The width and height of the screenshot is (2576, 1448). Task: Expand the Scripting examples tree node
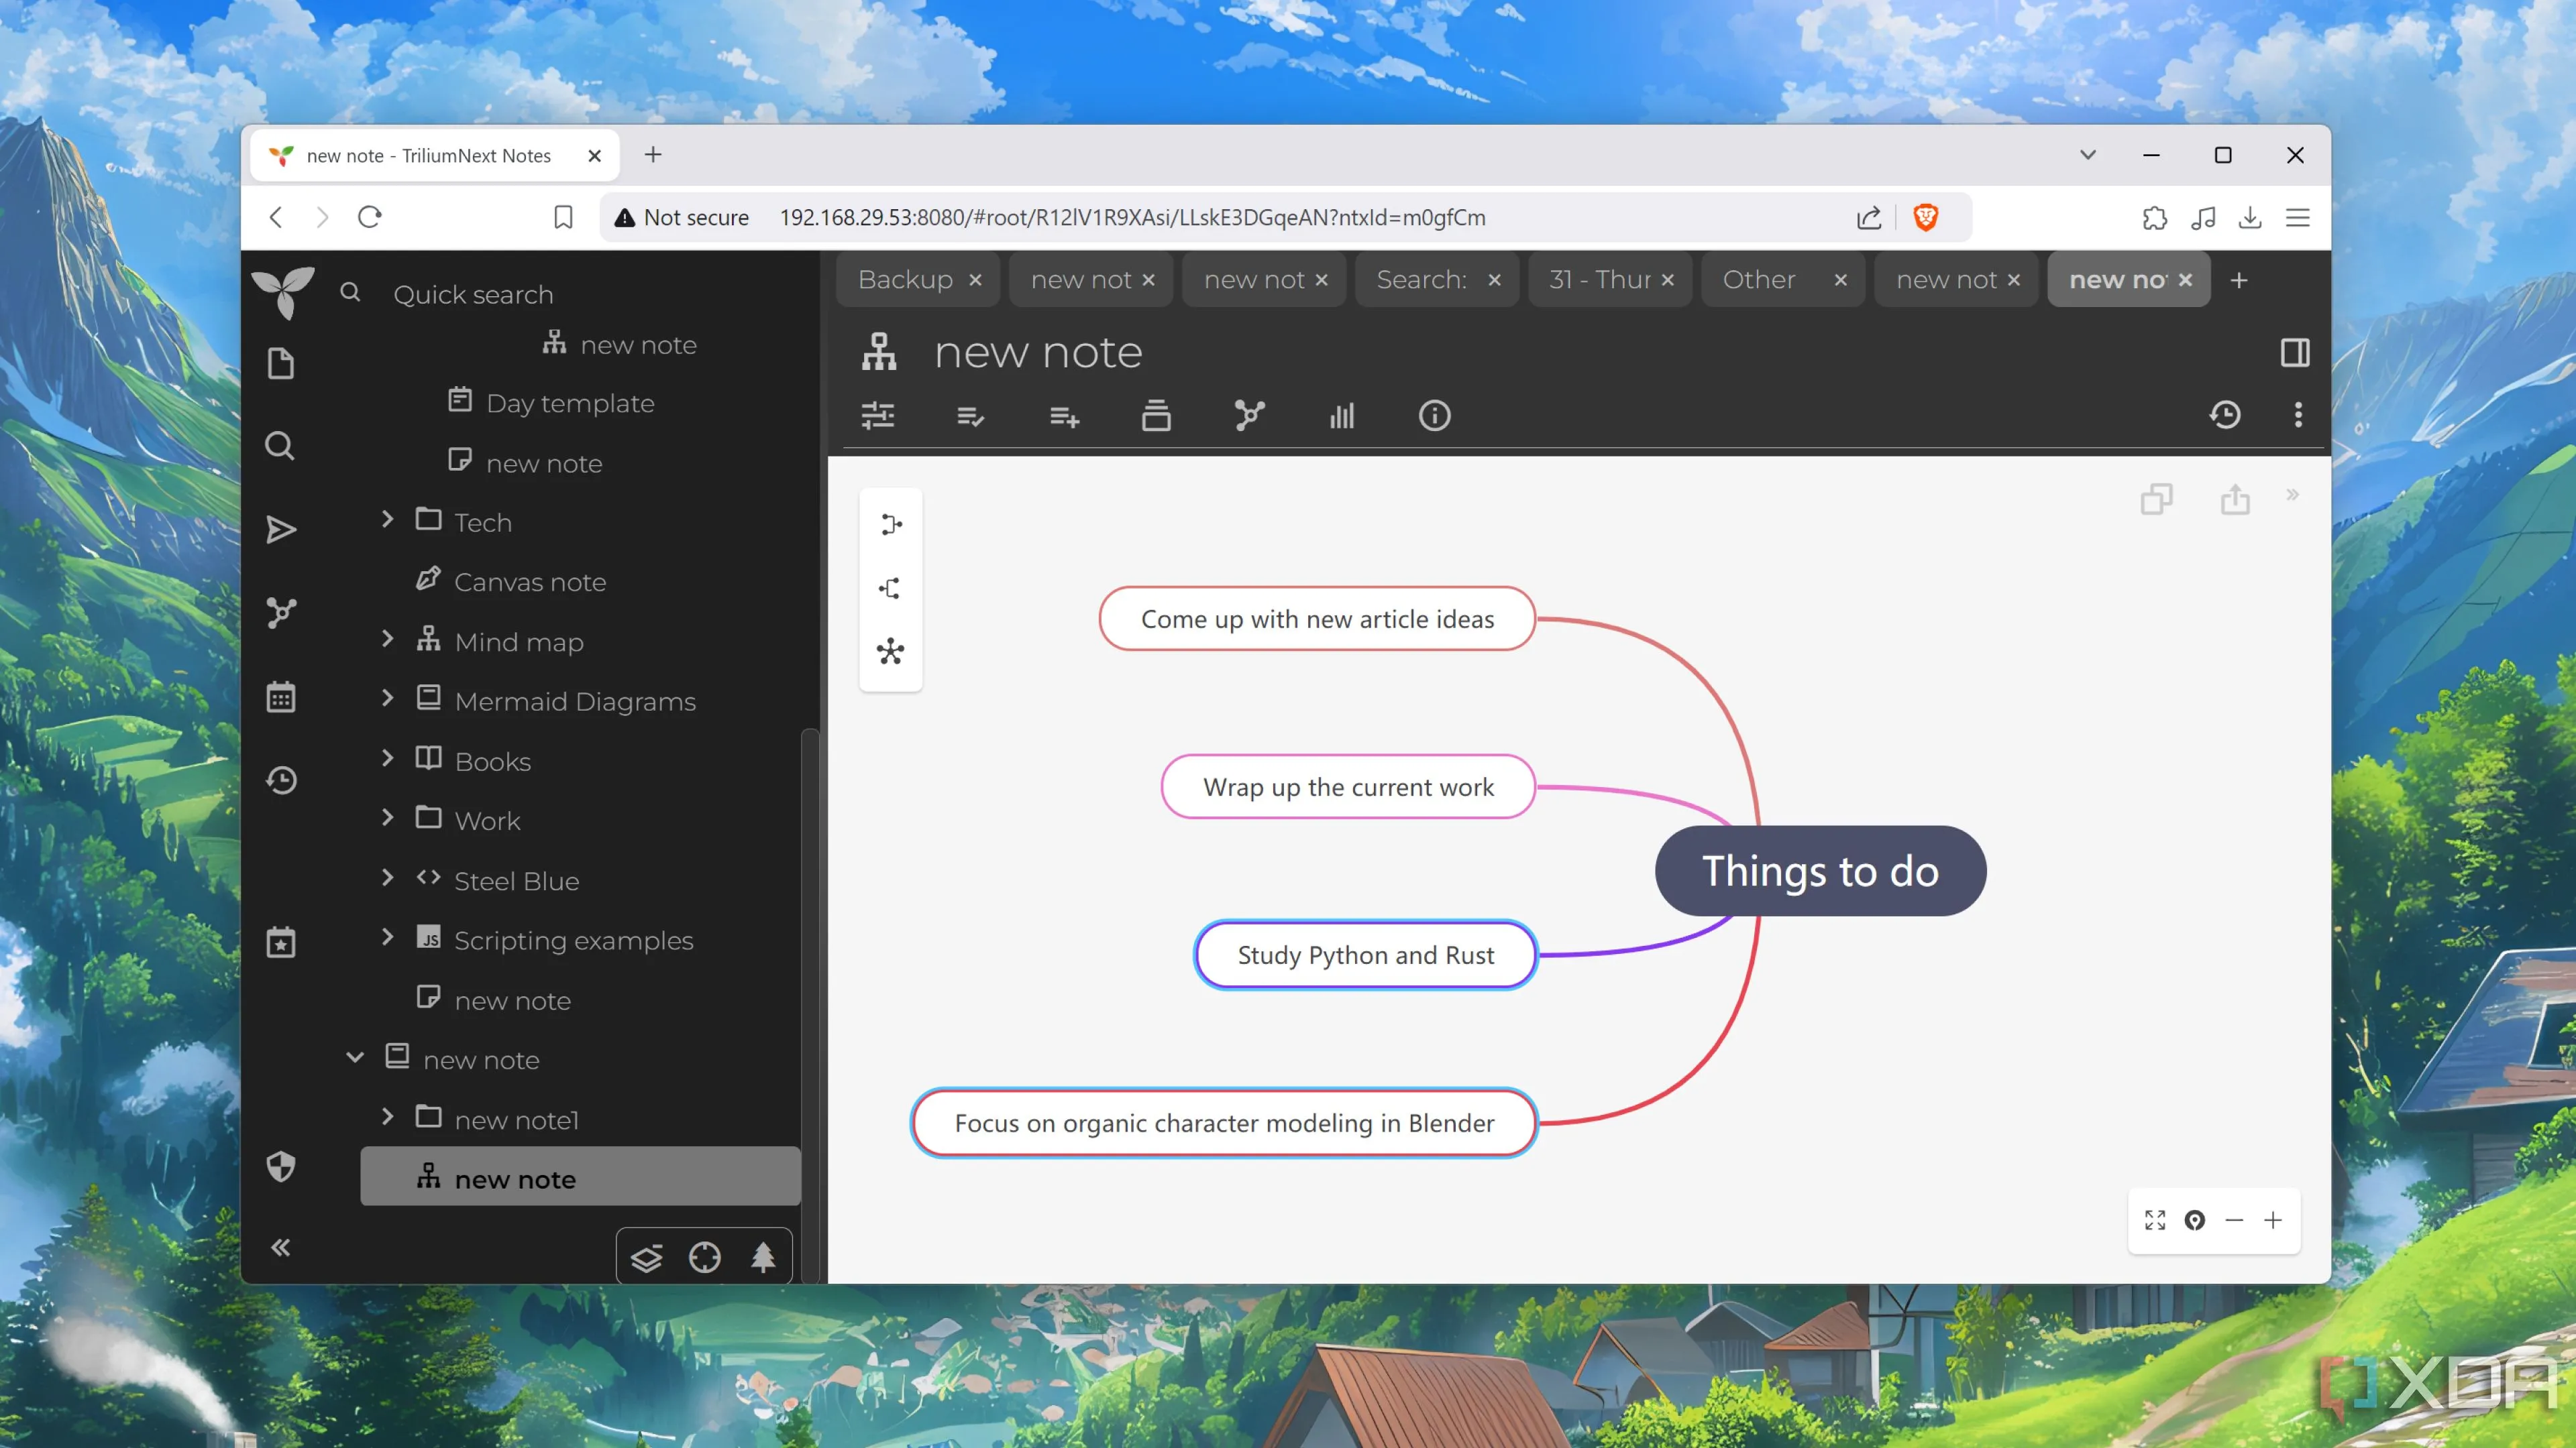point(388,937)
